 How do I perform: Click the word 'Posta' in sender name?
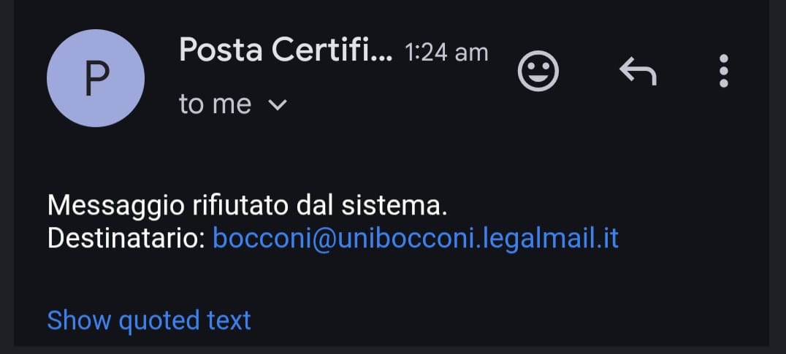[221, 50]
